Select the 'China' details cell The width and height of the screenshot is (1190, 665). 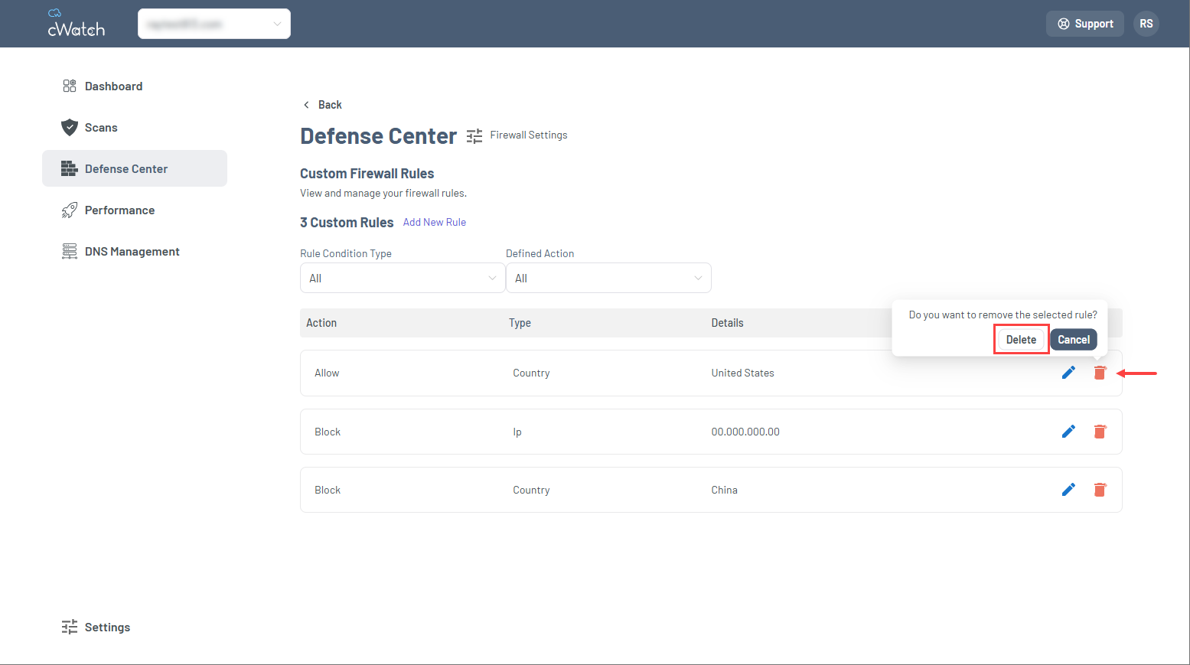tap(724, 491)
